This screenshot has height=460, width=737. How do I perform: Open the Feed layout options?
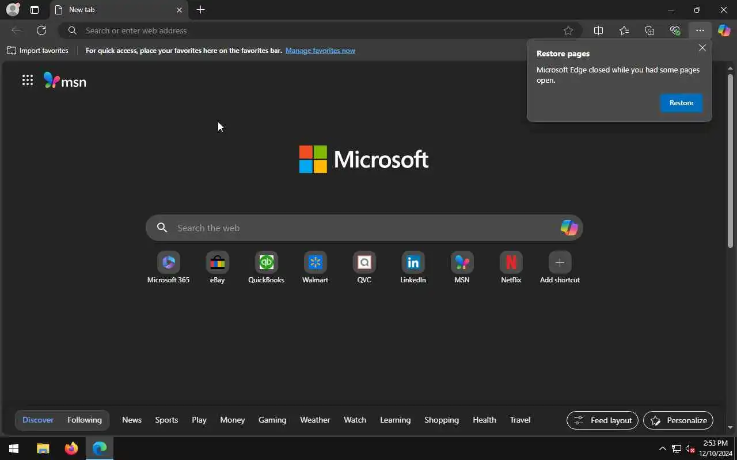coord(603,420)
